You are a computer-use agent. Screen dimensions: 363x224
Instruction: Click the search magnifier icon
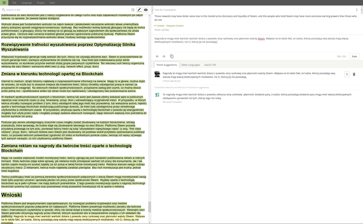pyautogui.click(x=3, y=10)
